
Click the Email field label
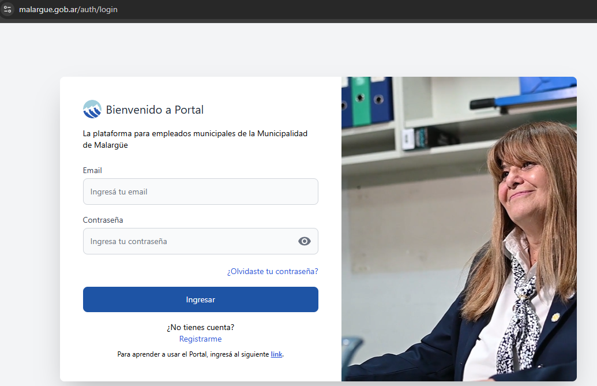(92, 171)
